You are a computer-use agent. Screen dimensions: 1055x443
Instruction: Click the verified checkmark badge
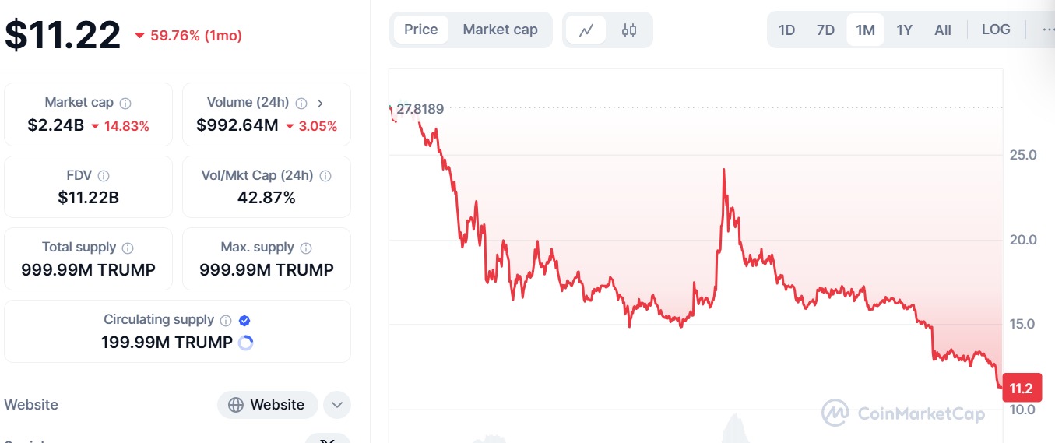(244, 320)
